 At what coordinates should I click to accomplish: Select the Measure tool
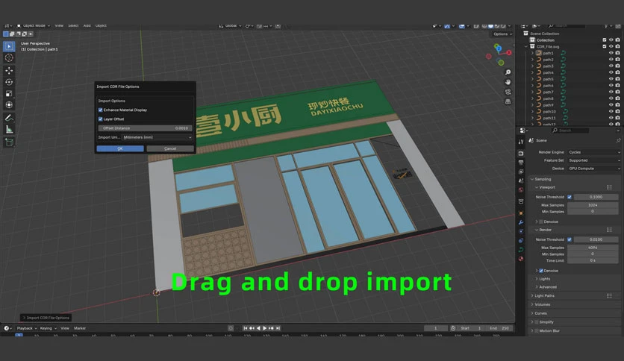9,129
